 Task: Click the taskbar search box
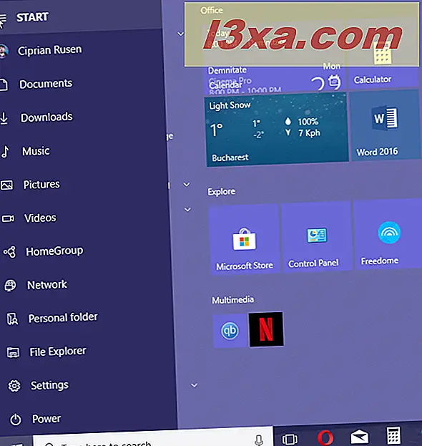(x=153, y=437)
